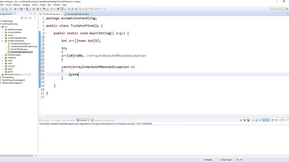Click the Run Last Tool (external tools) icon
289x162 pixels.
27,9
